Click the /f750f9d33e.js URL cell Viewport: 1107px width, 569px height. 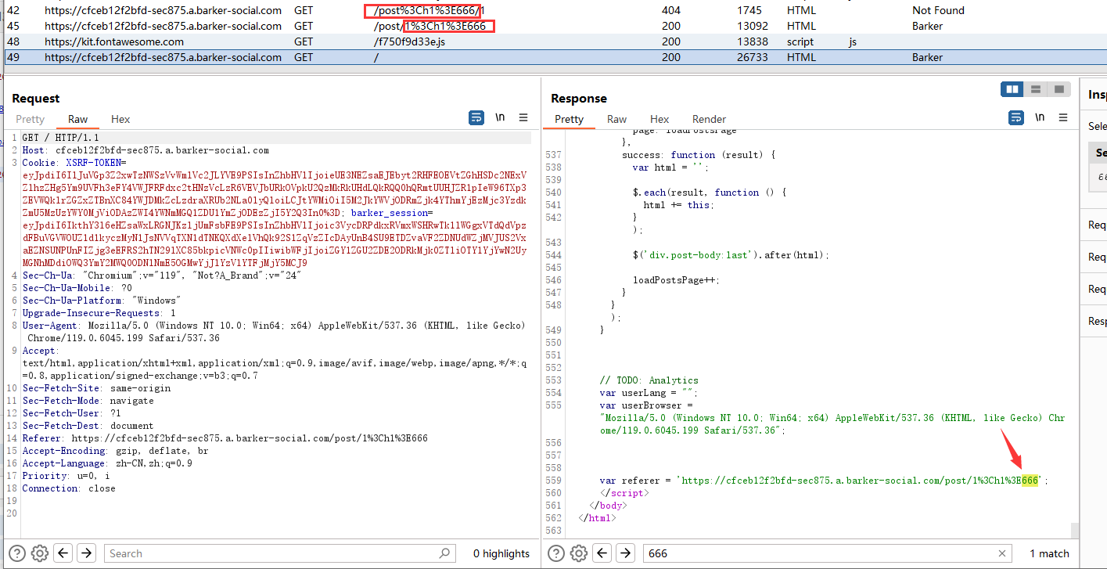point(410,41)
